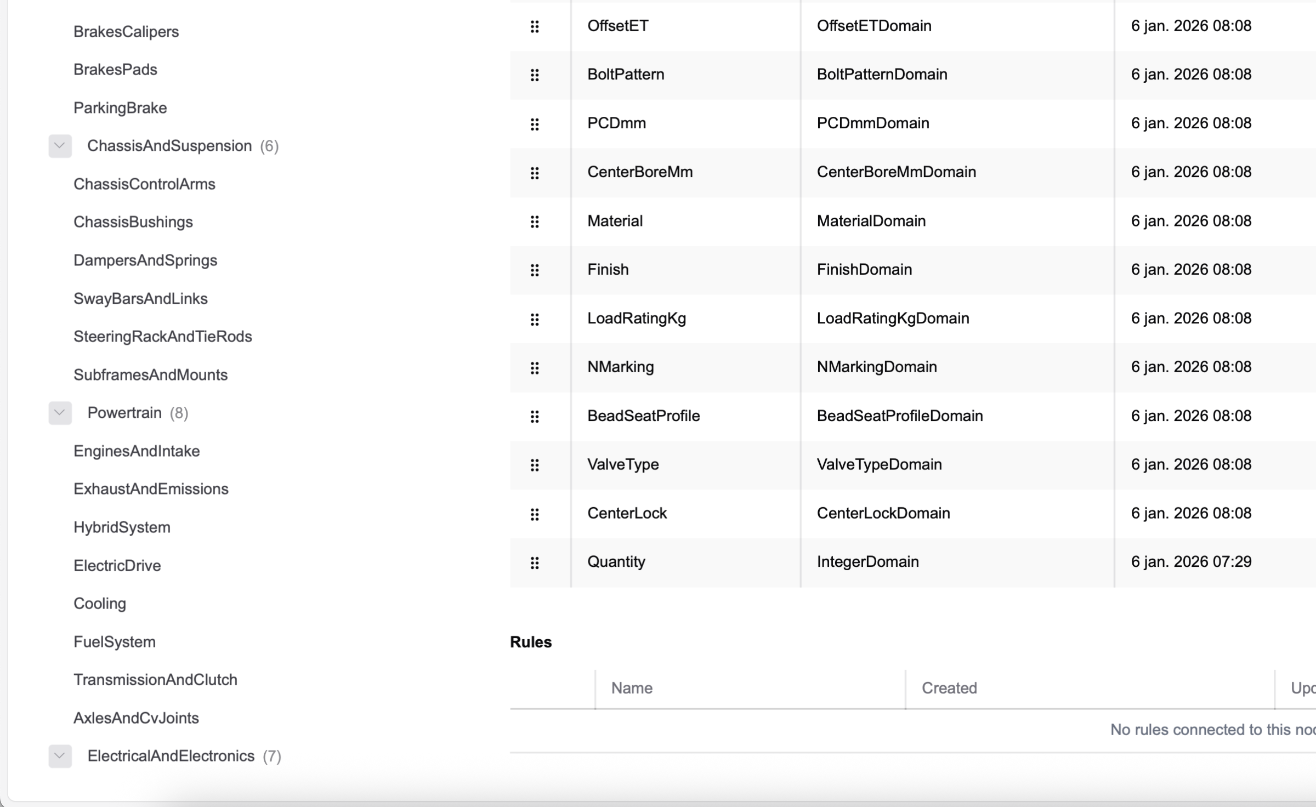1316x807 pixels.
Task: Open the DampersAndSprings node
Action: coord(145,260)
